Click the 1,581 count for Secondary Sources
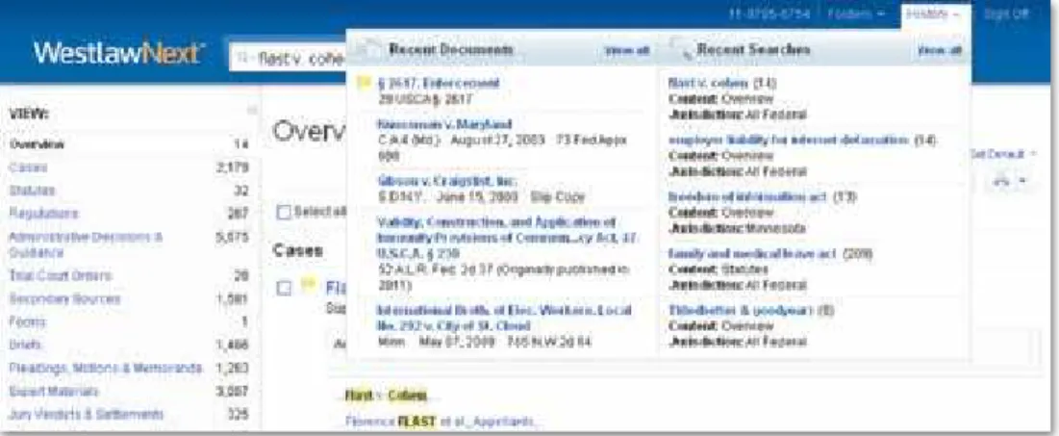 pos(233,298)
